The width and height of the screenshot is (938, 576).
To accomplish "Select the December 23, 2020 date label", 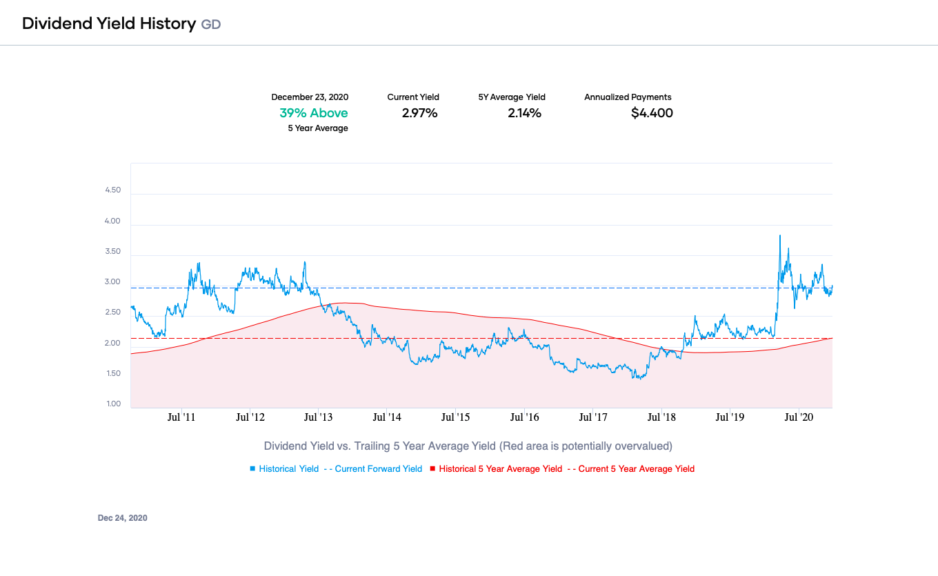I will point(310,97).
